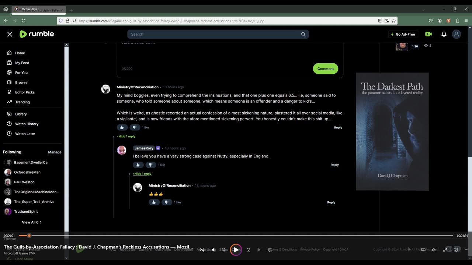Screen dimensions: 472x265
Task: Go back with browser back arrow
Action: tap(6, 21)
